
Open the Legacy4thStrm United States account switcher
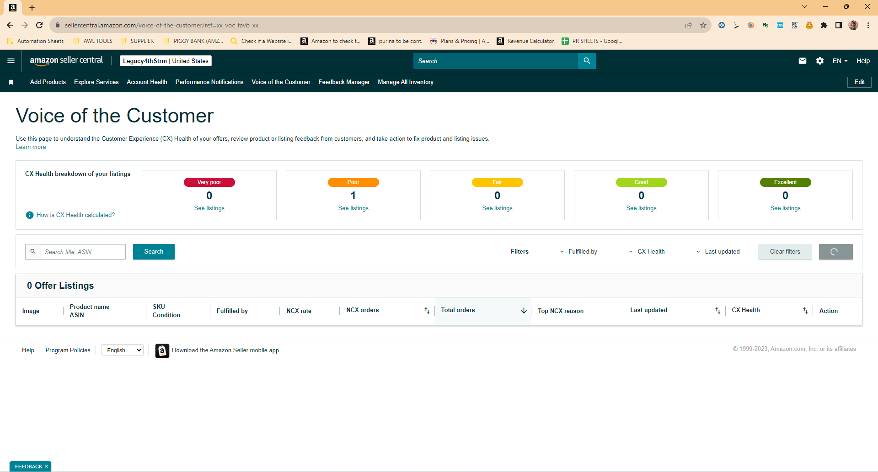pos(166,61)
